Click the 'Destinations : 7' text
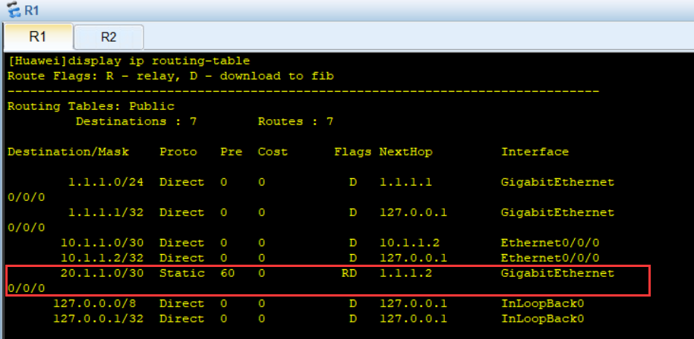 pos(136,121)
